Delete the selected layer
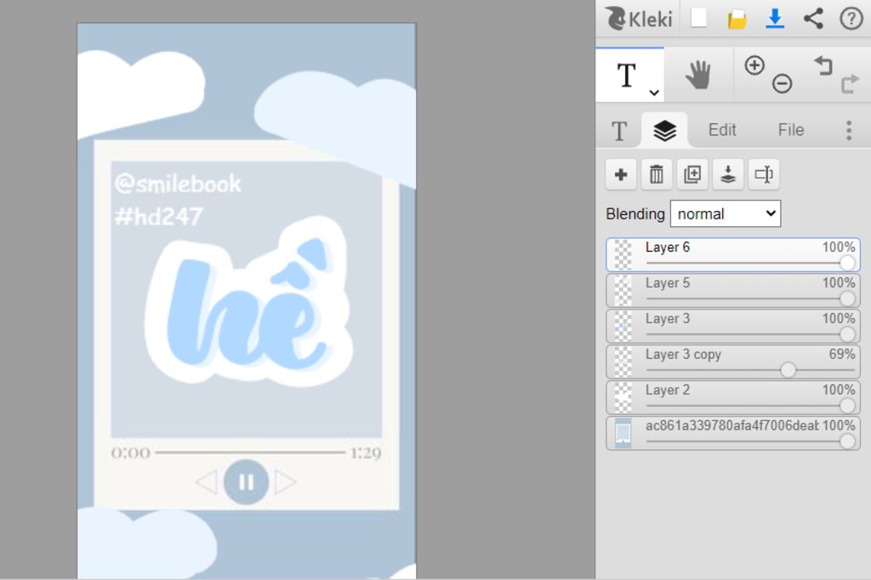Viewport: 871px width, 580px height. tap(657, 174)
